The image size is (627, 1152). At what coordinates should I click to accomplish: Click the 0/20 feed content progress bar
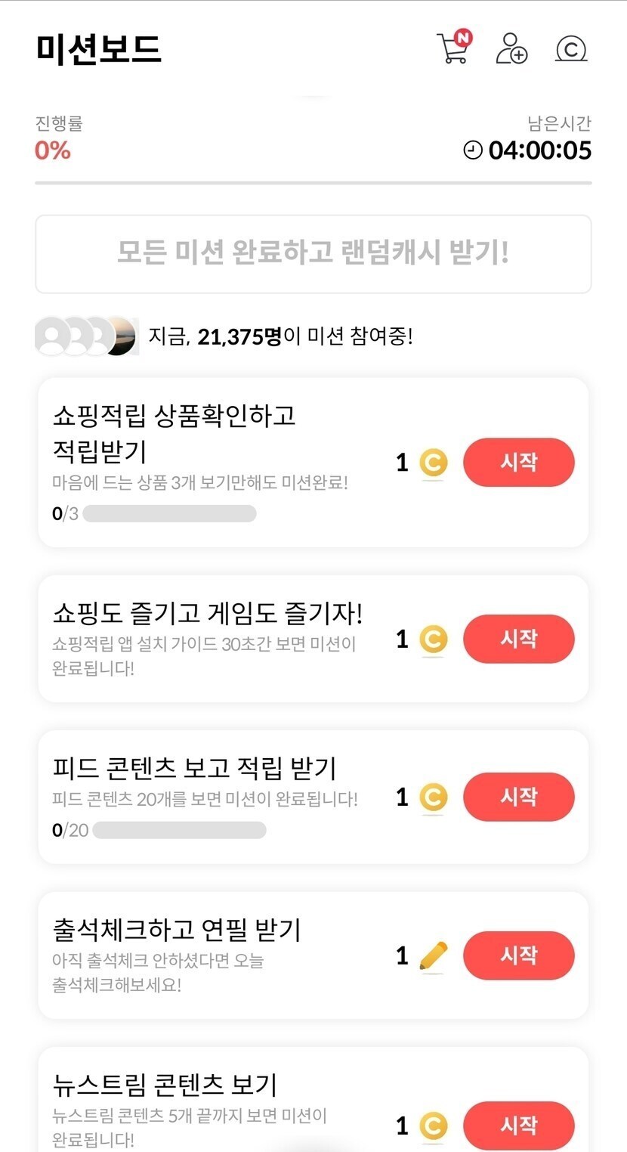pos(179,830)
